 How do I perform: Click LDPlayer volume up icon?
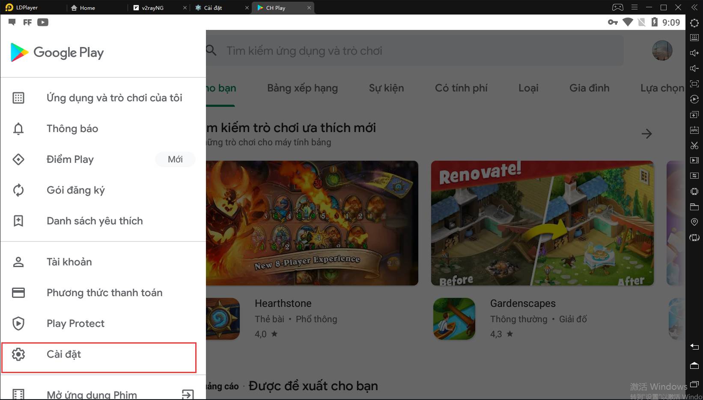pyautogui.click(x=694, y=53)
